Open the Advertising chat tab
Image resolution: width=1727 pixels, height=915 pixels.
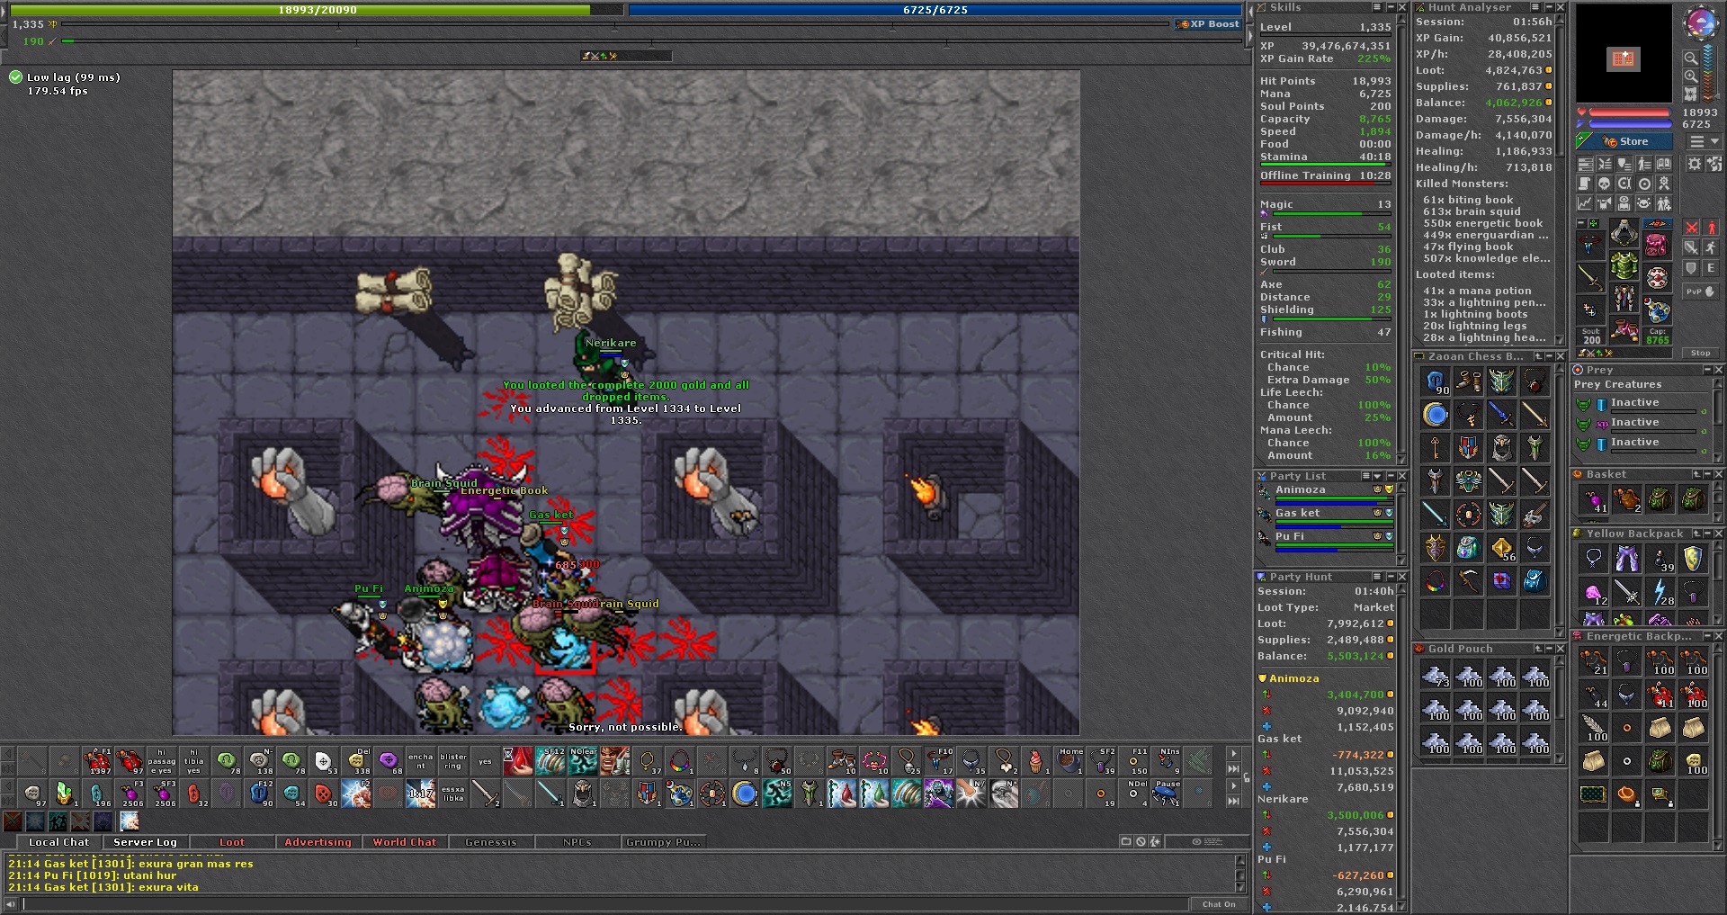(x=318, y=842)
